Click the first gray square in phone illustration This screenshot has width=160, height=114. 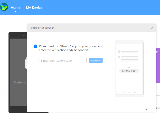click(119, 52)
